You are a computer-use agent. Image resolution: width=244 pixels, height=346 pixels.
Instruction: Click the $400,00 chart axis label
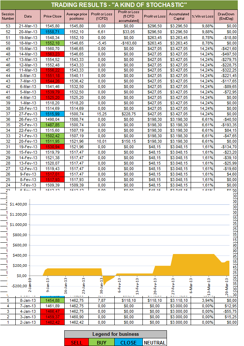[20, 255]
